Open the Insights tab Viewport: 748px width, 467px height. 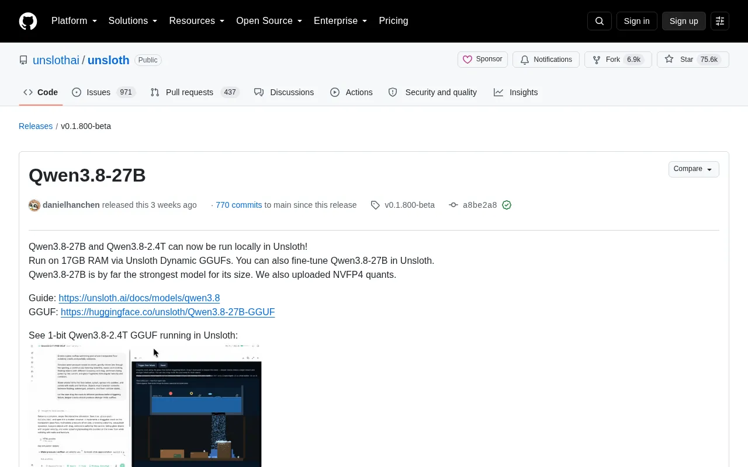[x=515, y=92]
